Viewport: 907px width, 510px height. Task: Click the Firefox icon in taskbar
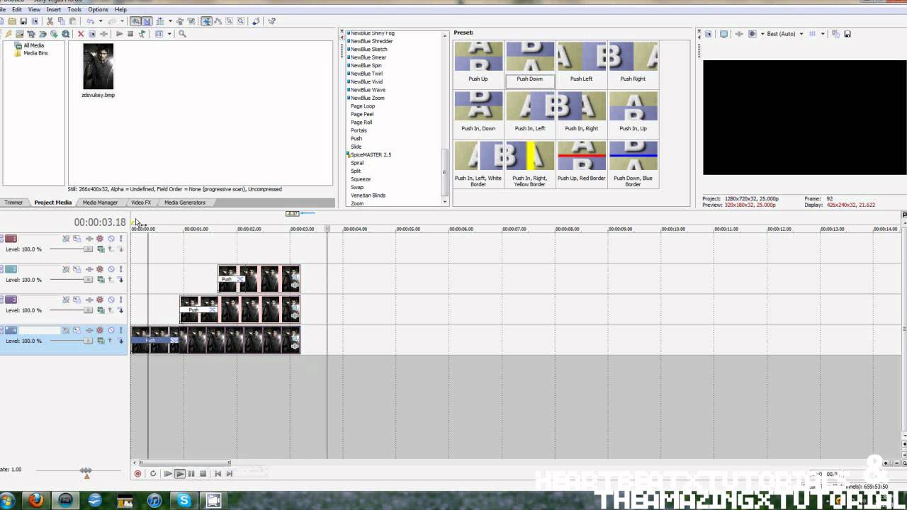click(x=36, y=500)
